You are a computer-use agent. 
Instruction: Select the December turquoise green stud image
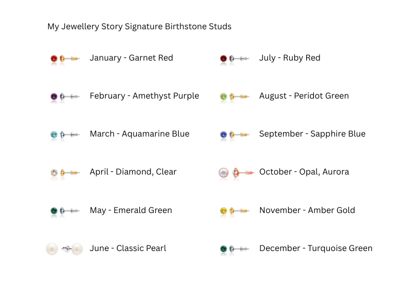click(x=234, y=249)
